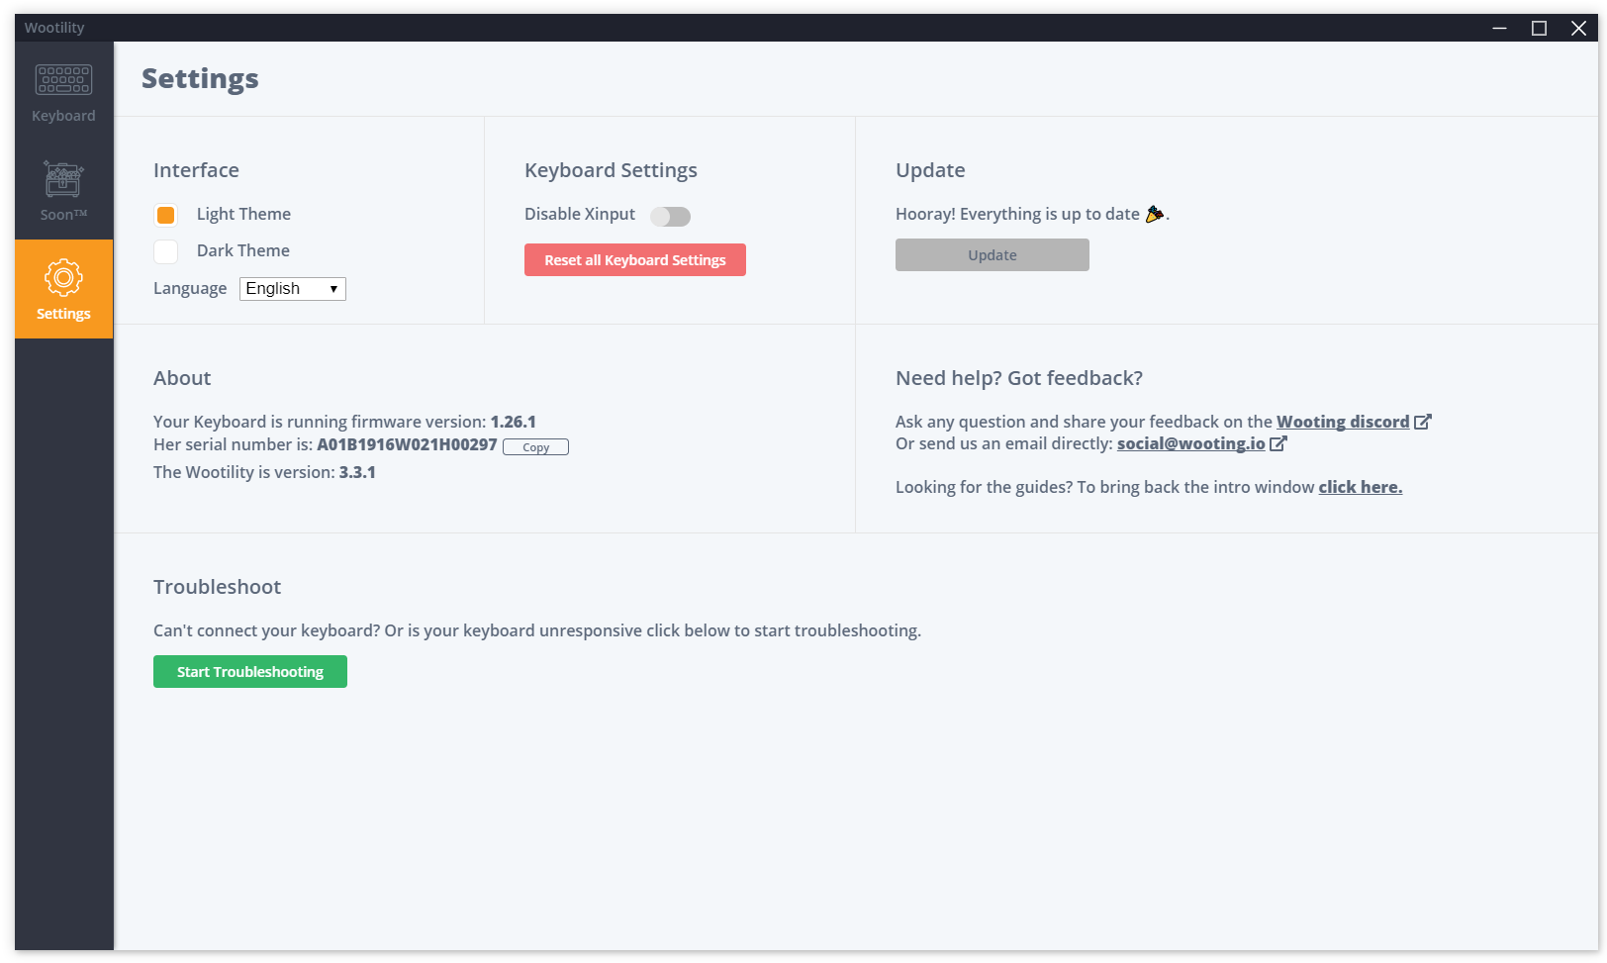The image size is (1607, 963).
Task: Click the Settings page heading
Action: [x=200, y=79]
